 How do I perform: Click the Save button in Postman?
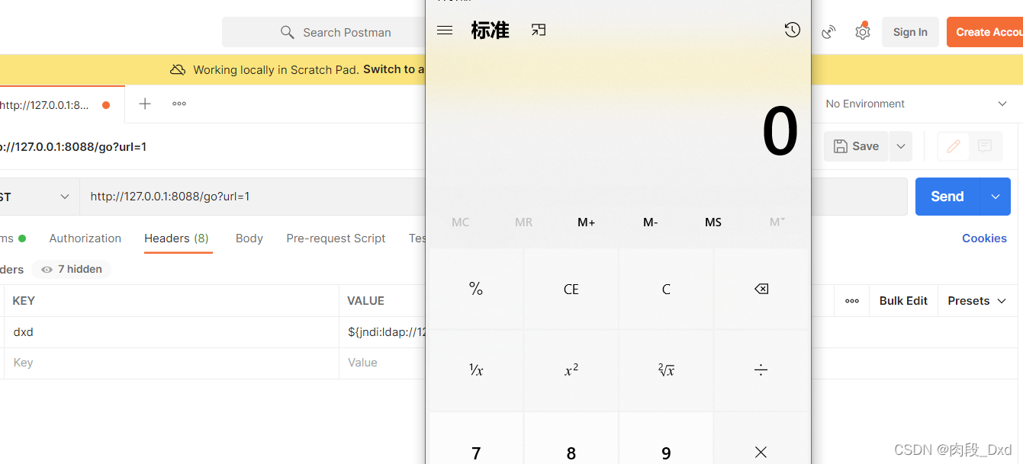coord(856,146)
